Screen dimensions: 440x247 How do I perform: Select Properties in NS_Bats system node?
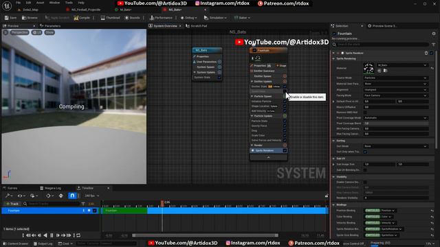tap(203, 56)
